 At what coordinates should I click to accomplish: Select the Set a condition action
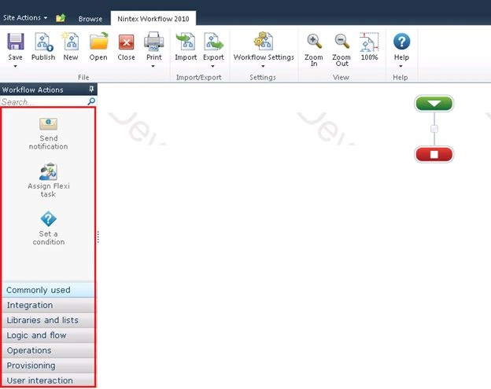coord(49,228)
